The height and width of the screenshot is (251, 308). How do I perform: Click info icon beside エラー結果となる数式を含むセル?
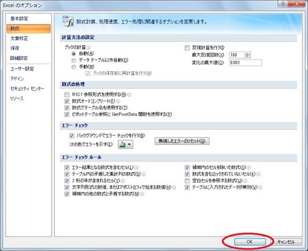[136, 168]
